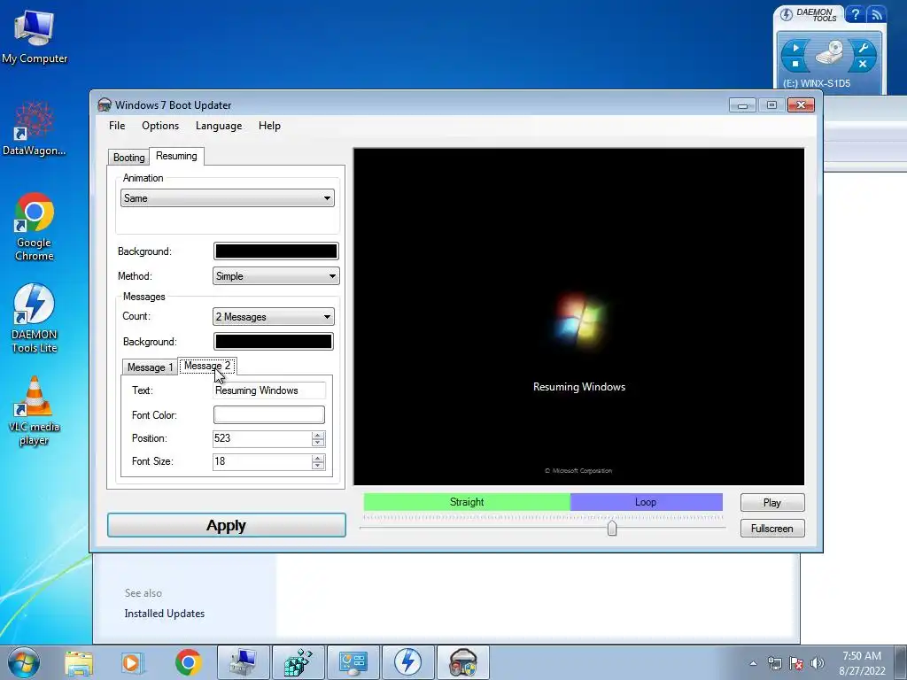Viewport: 907px width, 680px height.
Task: Click the play (mount) button in DAEMON Tools gadget
Action: coord(796,48)
